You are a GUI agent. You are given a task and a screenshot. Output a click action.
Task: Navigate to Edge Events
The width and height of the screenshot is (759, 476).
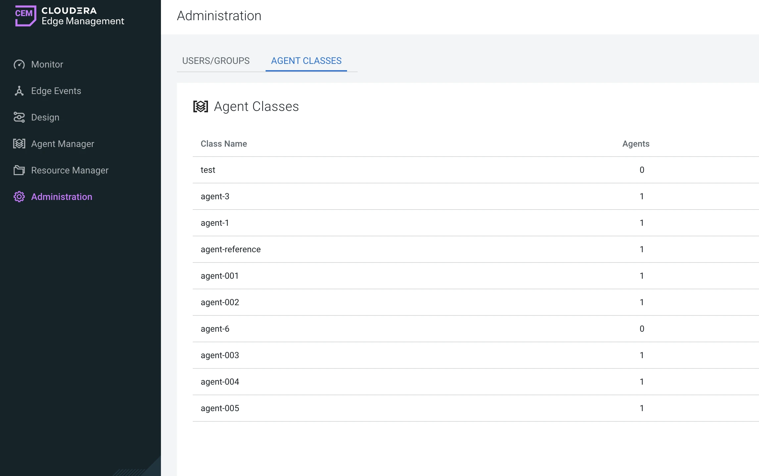pyautogui.click(x=56, y=91)
